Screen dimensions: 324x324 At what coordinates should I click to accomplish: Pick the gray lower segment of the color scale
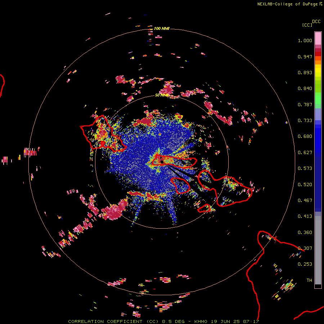pyautogui.click(x=318, y=250)
